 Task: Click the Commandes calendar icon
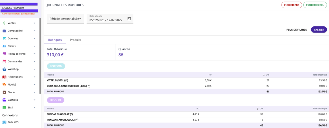[x=4, y=61]
